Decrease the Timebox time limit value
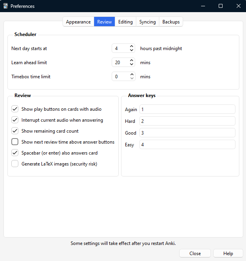246x261 pixels. tap(132, 79)
